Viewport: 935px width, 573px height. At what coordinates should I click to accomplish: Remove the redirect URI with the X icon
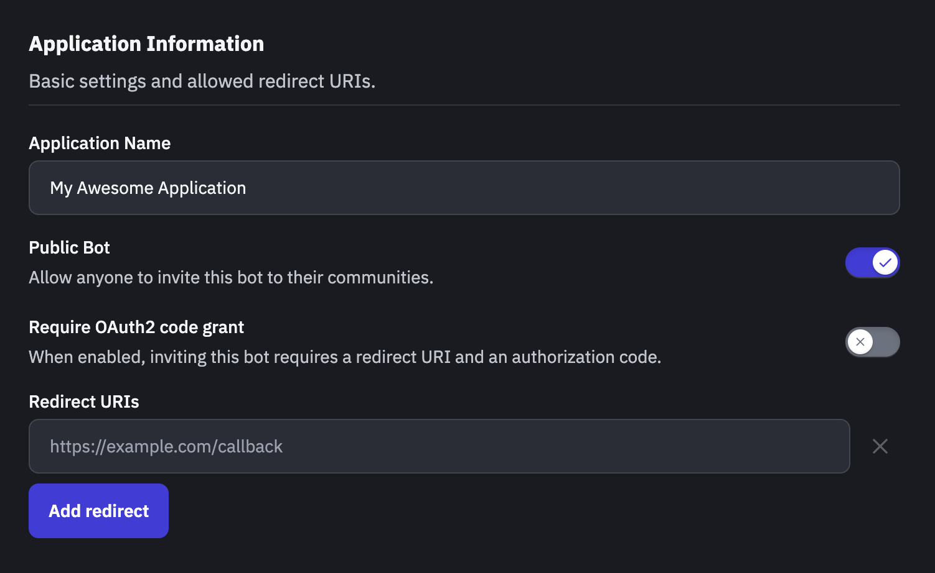(880, 446)
